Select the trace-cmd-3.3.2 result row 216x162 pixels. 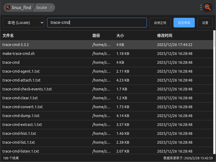pyautogui.click(x=16, y=45)
